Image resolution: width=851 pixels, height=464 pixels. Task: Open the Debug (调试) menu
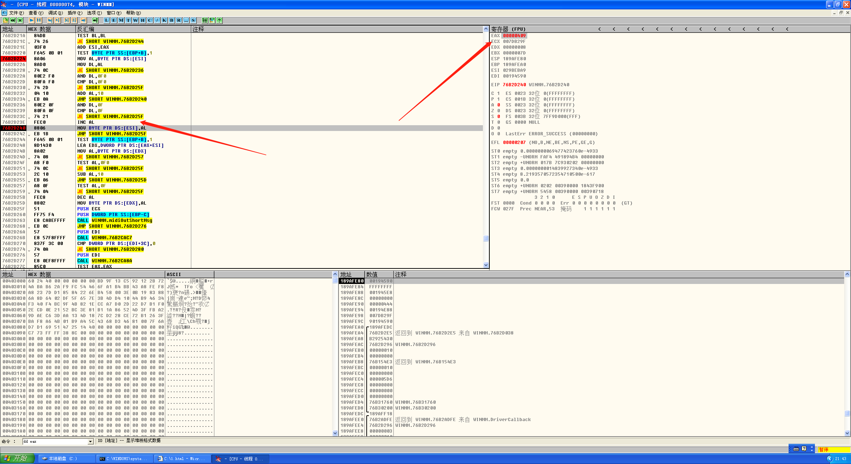(x=55, y=13)
